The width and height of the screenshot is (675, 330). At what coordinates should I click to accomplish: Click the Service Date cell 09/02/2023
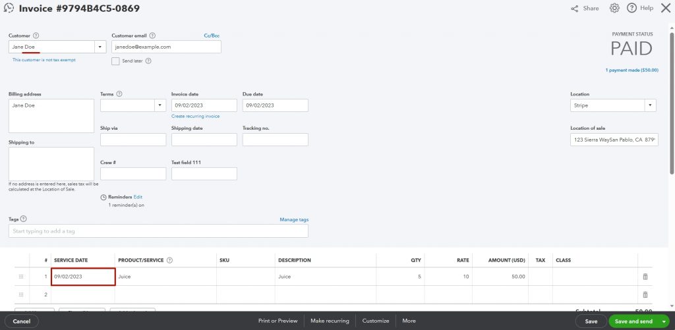[x=83, y=277]
